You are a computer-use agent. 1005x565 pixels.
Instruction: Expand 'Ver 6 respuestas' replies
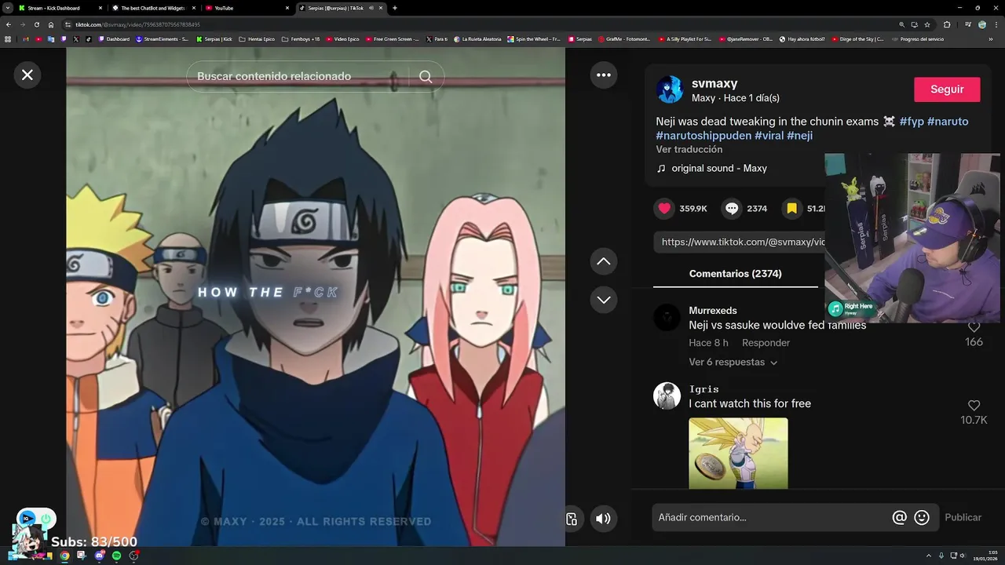733,362
